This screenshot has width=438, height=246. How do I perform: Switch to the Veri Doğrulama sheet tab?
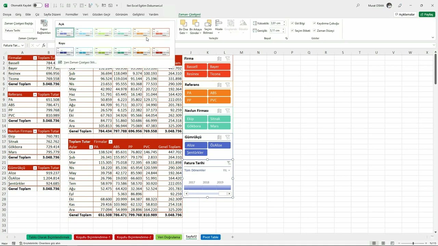169,237
